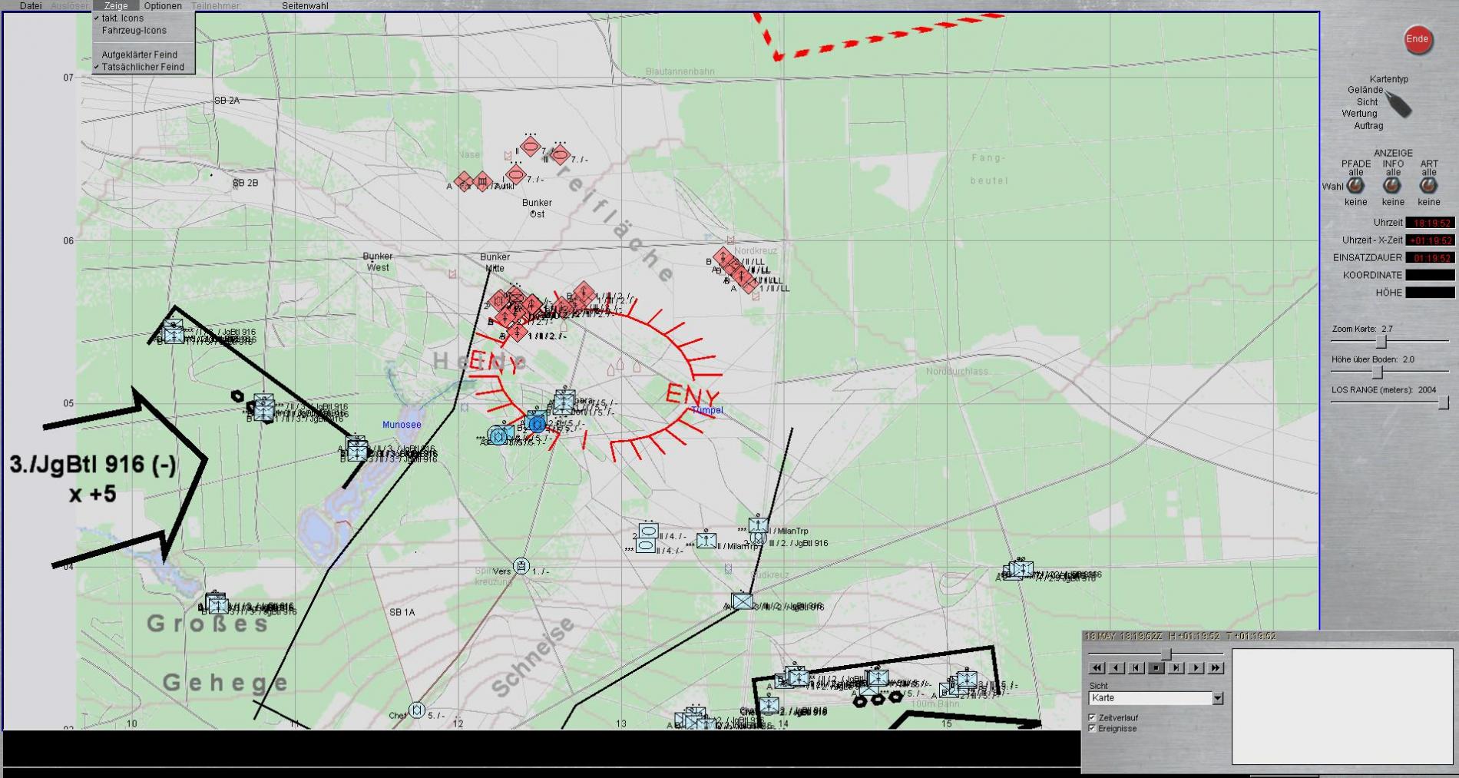Screen dimensions: 1459x778
Task: Select Fahrzeug-Icons from the Zeige menu
Action: [134, 31]
